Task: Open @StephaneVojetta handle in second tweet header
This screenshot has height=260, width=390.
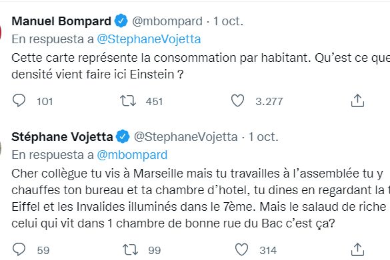Action: [x=186, y=137]
